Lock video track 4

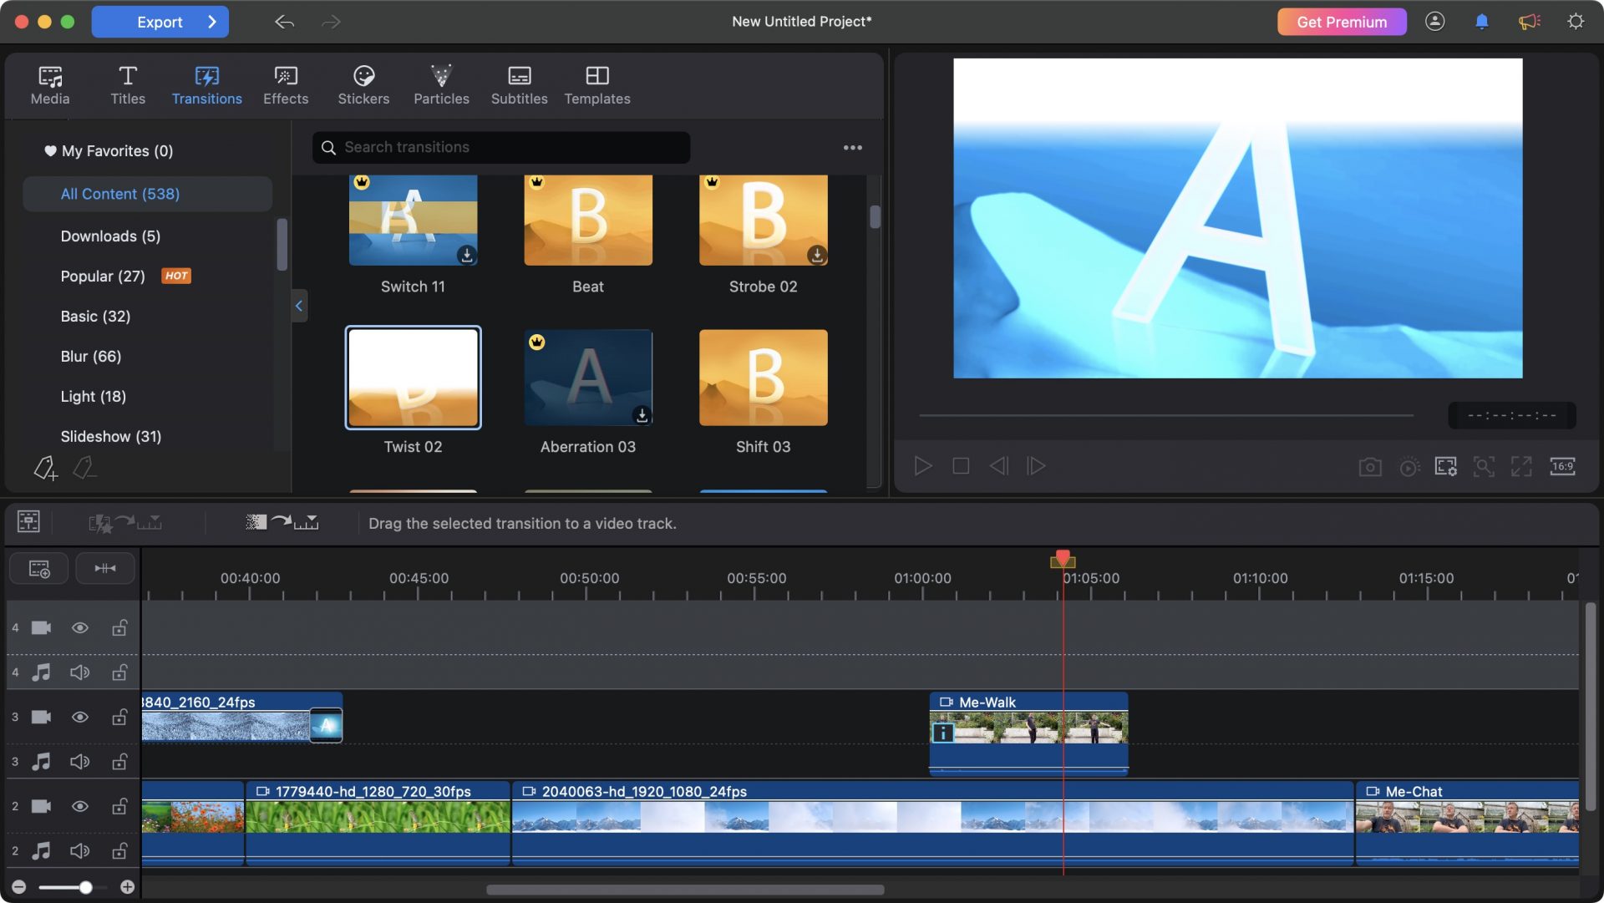coord(119,628)
